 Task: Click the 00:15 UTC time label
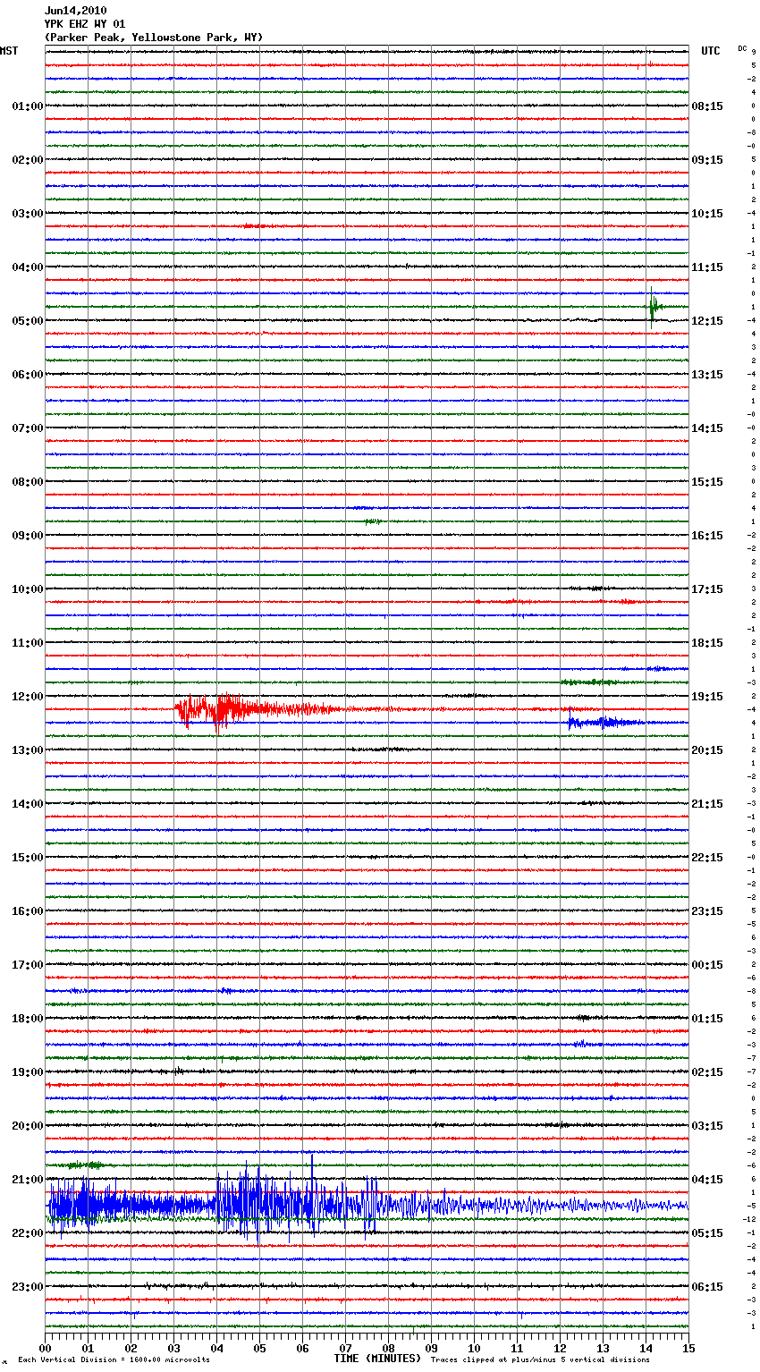707,965
